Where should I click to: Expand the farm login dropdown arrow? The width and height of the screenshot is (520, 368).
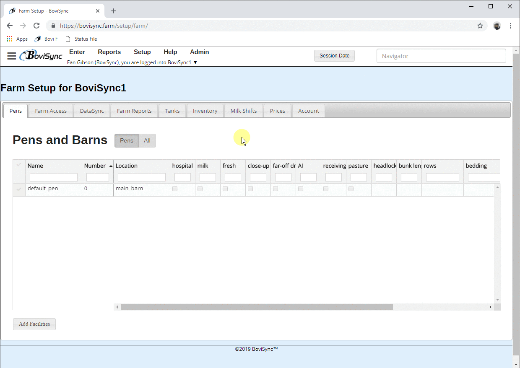[195, 62]
